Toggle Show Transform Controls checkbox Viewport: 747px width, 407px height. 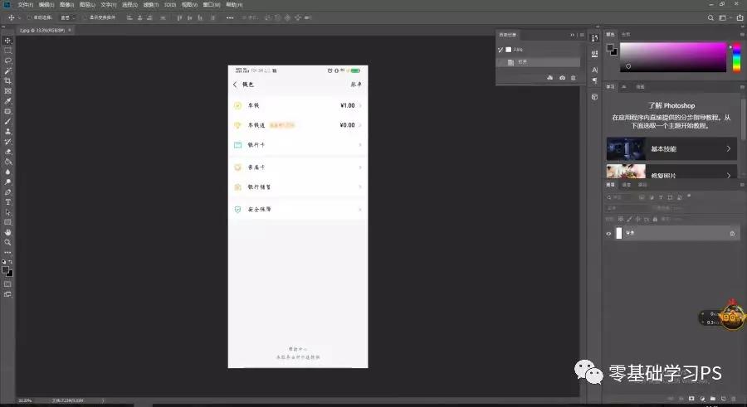point(85,17)
